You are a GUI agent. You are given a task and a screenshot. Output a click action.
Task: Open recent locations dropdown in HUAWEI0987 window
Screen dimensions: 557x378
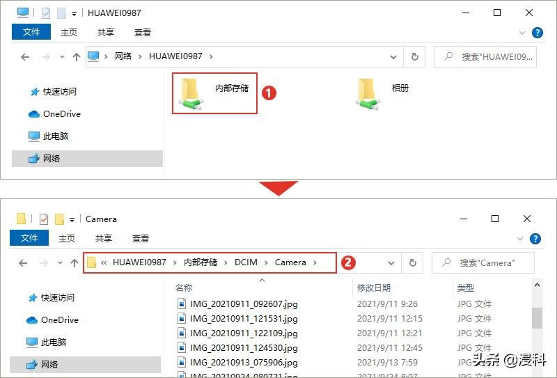62,57
